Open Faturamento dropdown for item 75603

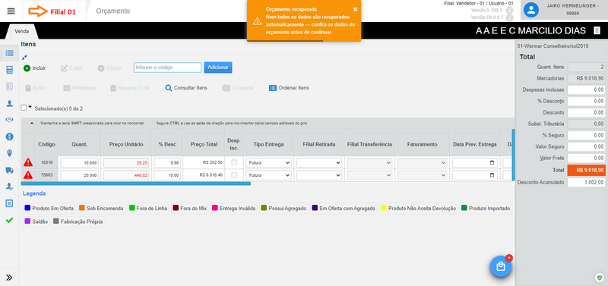click(x=423, y=175)
